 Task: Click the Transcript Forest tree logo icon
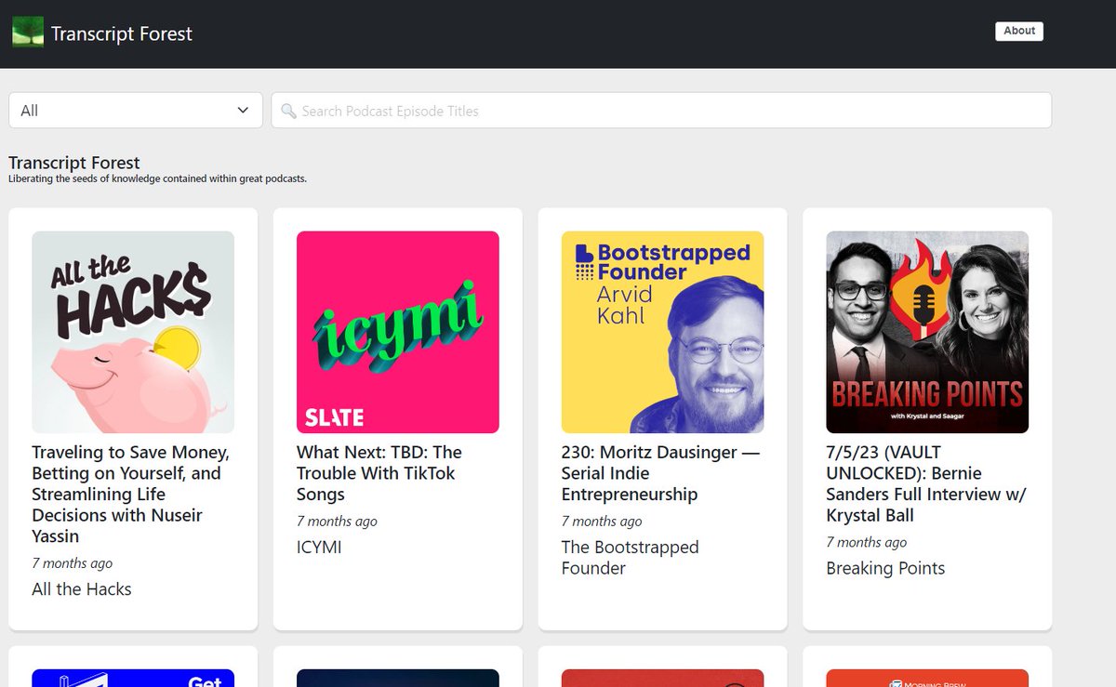coord(28,33)
